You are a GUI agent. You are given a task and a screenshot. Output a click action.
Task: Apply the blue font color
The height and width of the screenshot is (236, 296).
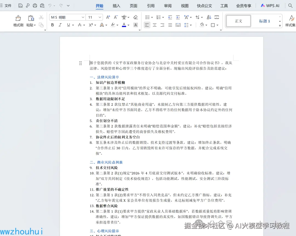(x=124, y=25)
